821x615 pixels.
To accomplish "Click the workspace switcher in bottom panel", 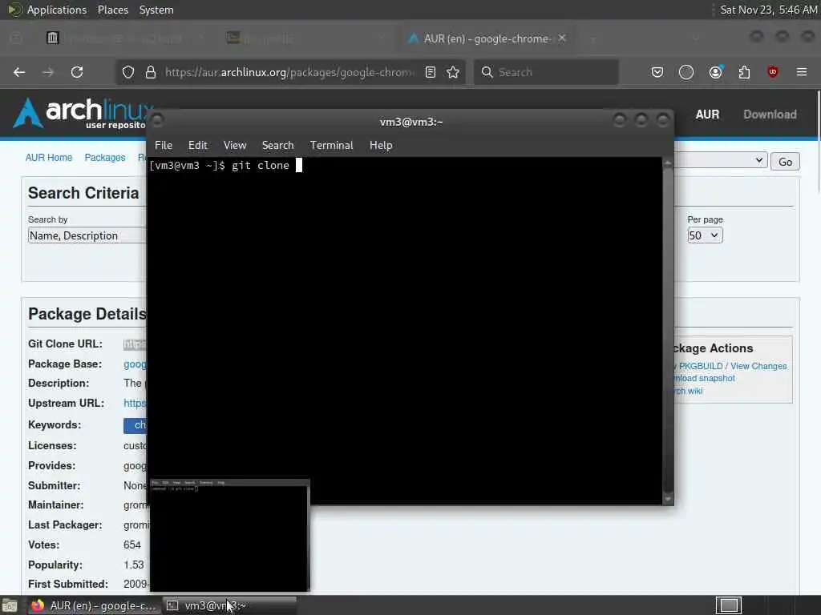I will (728, 605).
